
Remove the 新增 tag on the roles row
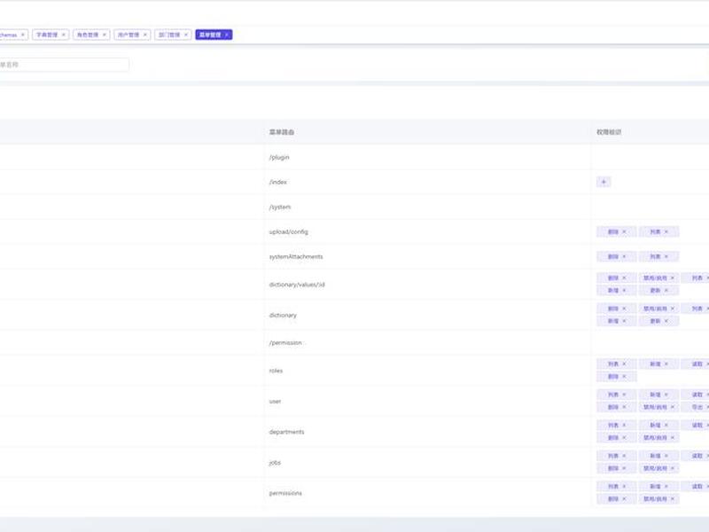(x=666, y=364)
